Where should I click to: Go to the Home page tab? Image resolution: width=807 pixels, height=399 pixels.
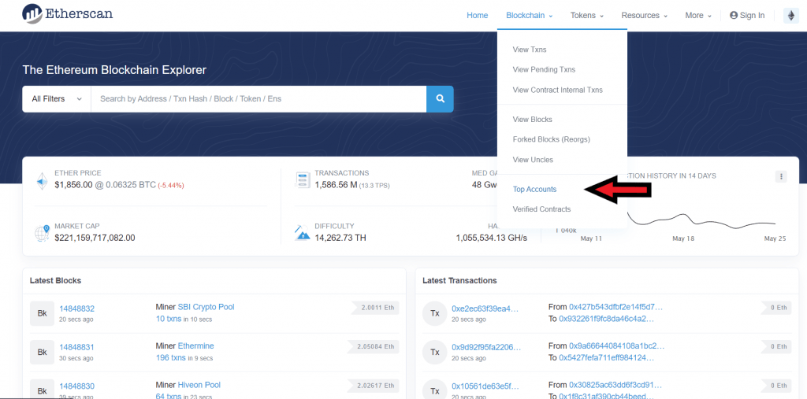coord(477,16)
